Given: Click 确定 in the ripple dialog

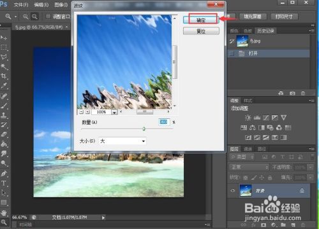Looking at the screenshot, I should [x=201, y=20].
